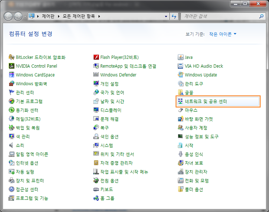Open the 음성 인식 link

tap(194, 154)
